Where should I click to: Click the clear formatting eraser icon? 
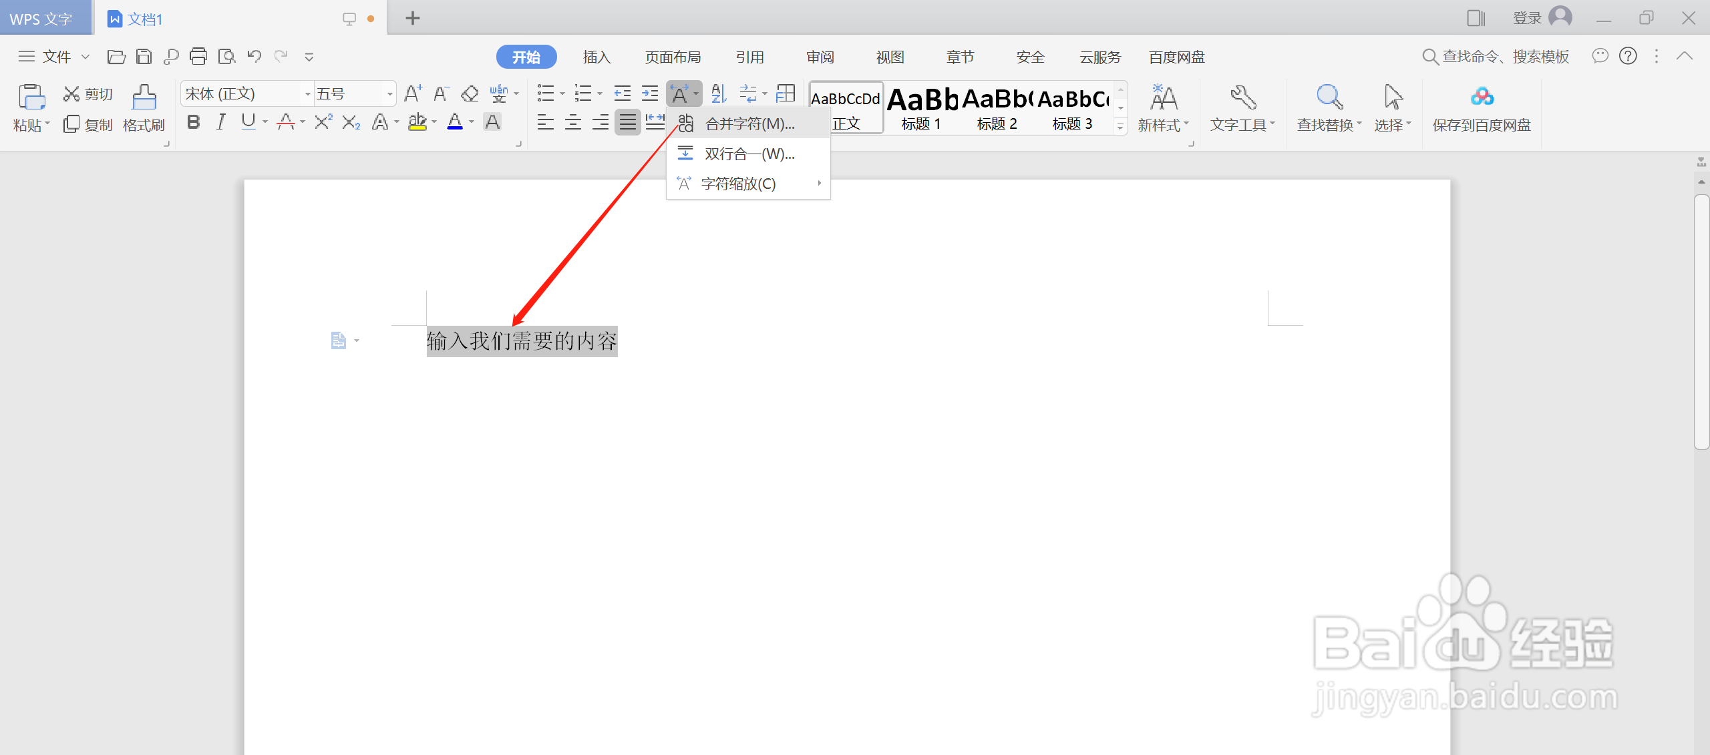point(470,93)
